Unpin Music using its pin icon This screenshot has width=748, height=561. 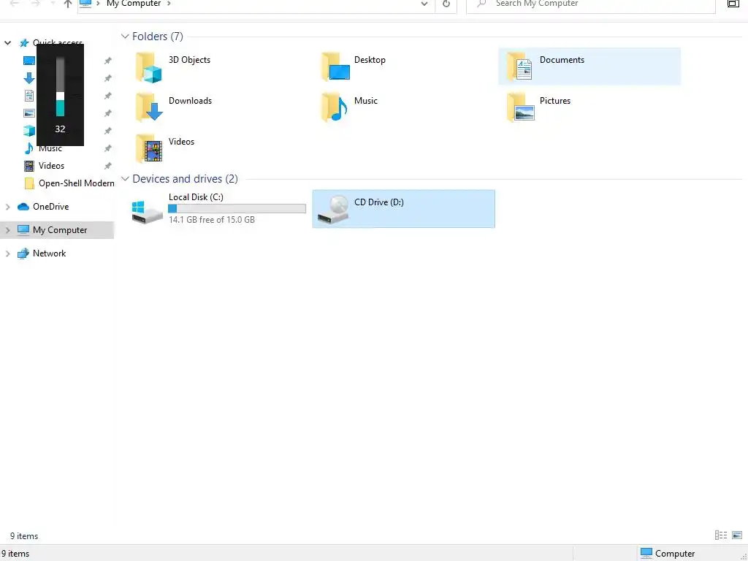pyautogui.click(x=108, y=148)
